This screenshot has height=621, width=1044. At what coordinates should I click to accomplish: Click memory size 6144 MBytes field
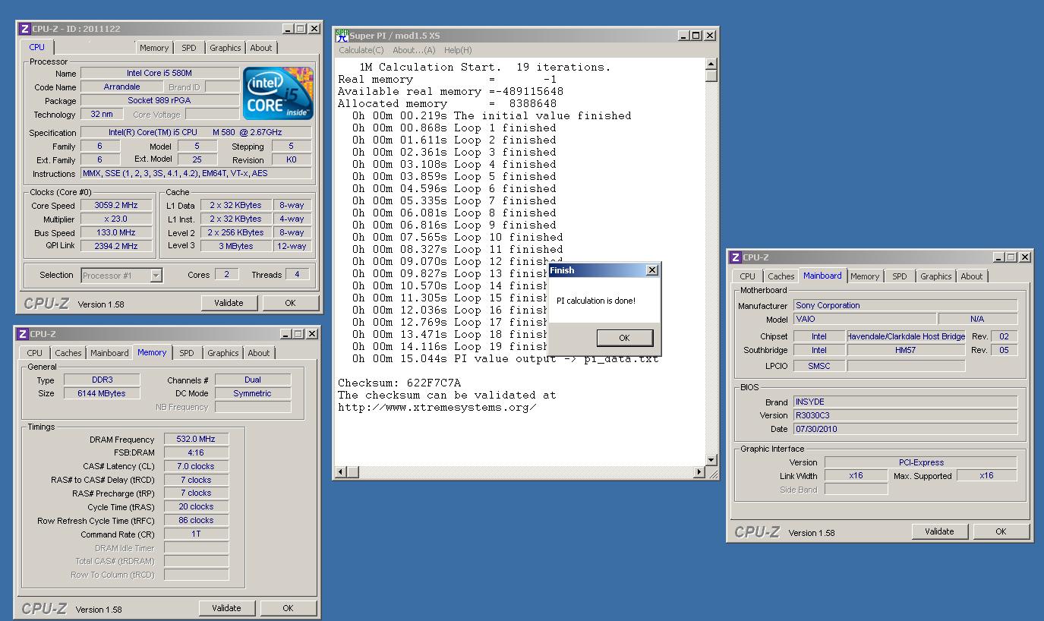[x=101, y=393]
